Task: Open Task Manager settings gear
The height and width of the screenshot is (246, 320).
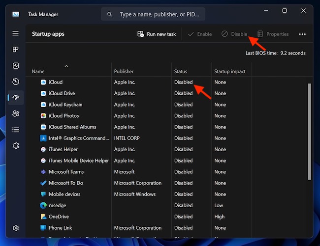Action: pyautogui.click(x=16, y=228)
